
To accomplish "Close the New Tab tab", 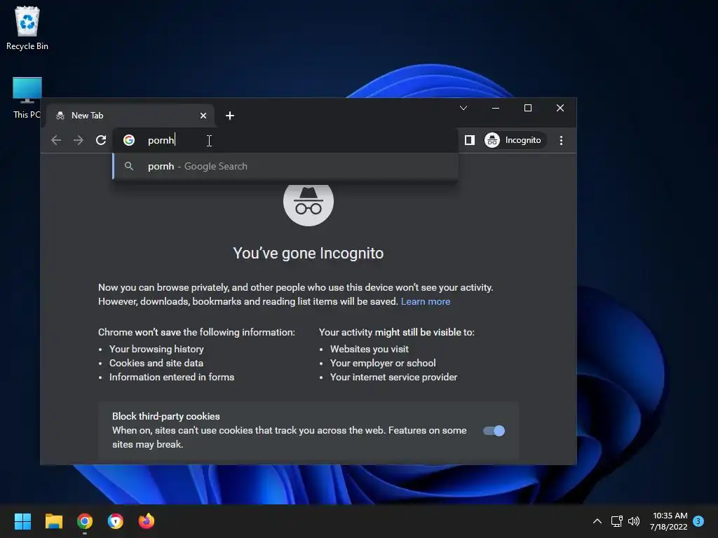I will pyautogui.click(x=203, y=116).
